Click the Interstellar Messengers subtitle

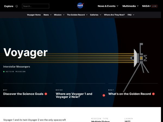[x=17, y=67]
